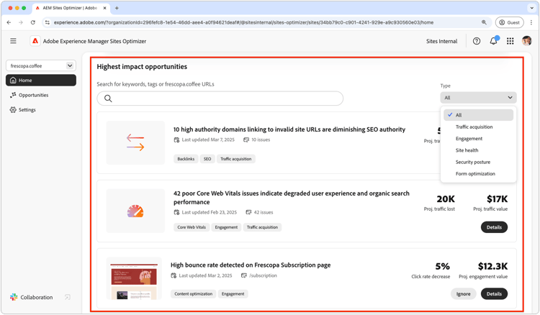Select Traffic acquisition filter option

point(474,127)
